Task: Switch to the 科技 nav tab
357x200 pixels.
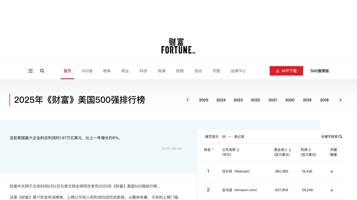Action: [143, 71]
